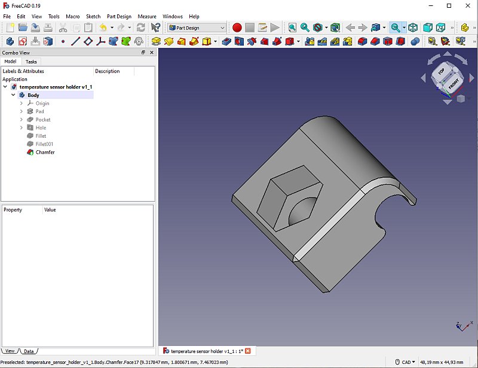Screen dimensions: 478x368
Task: Click the Create Body icon
Action: [x=10, y=41]
